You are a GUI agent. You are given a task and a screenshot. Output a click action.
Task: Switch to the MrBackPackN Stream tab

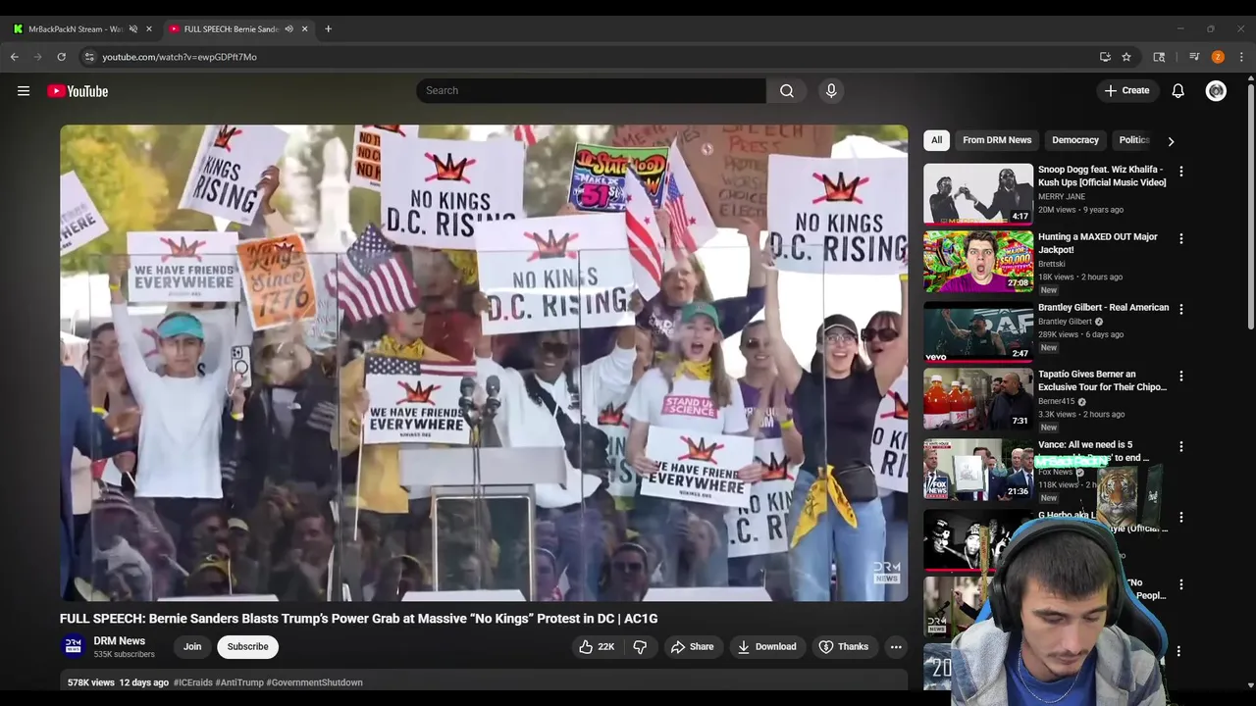(x=75, y=28)
